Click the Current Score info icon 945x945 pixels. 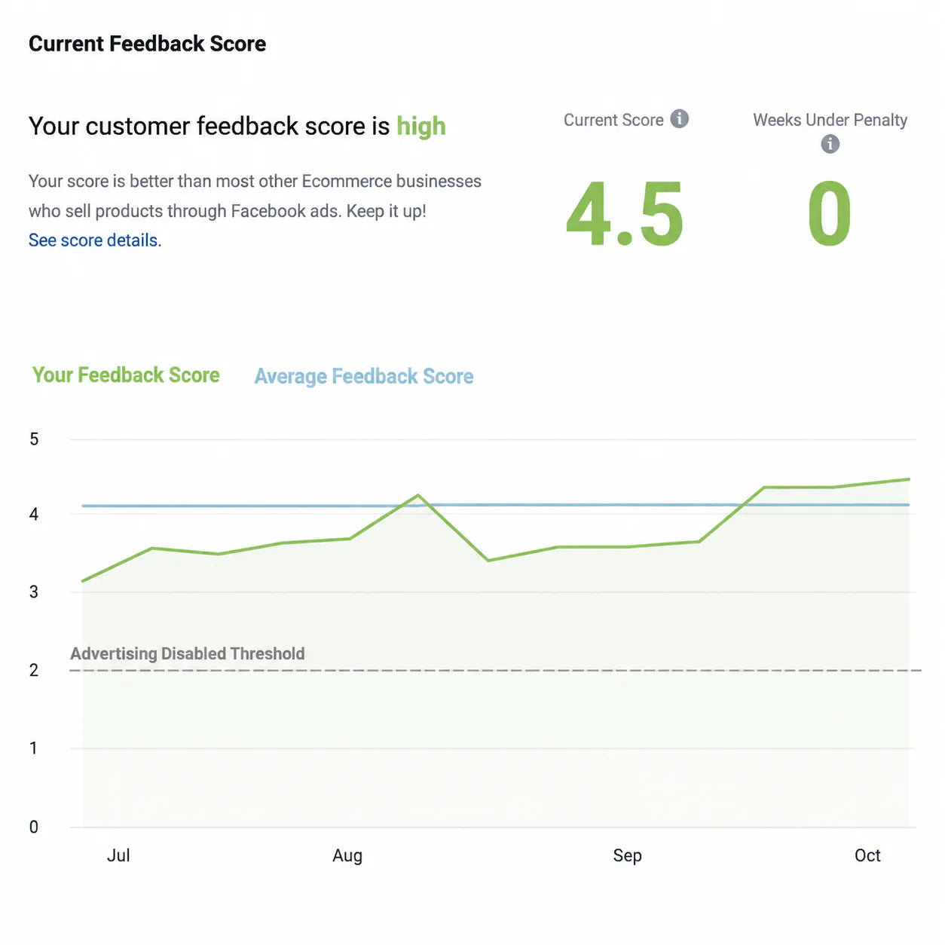point(679,119)
